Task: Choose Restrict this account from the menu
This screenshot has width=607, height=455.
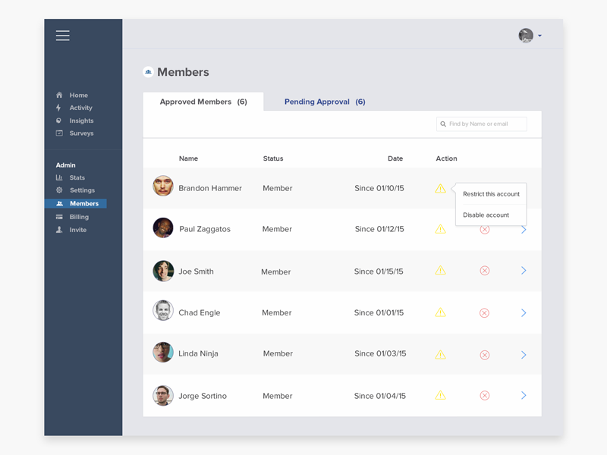Action: pos(491,193)
